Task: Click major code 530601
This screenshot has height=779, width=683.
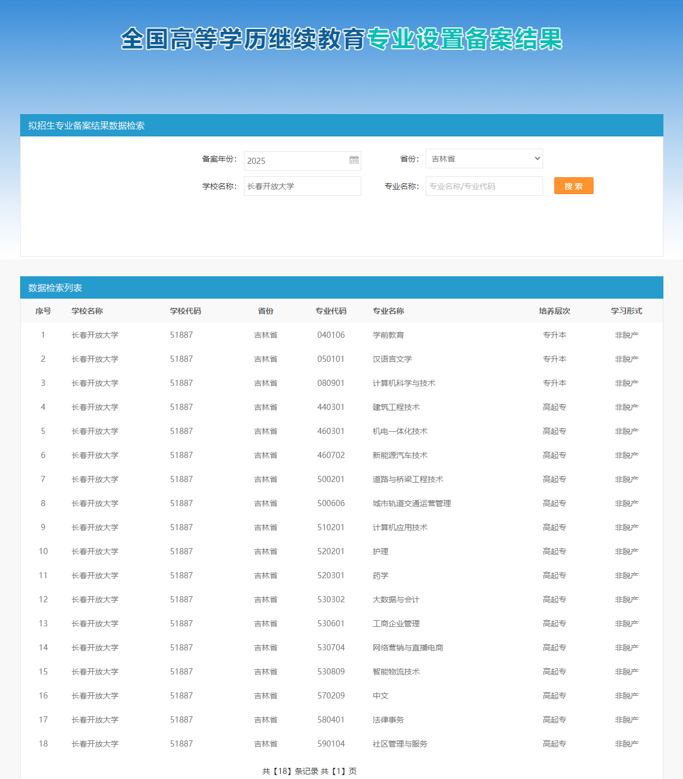Action: point(331,624)
